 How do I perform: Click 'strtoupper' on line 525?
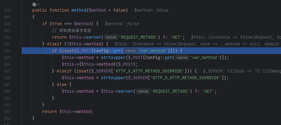click(x=113, y=57)
